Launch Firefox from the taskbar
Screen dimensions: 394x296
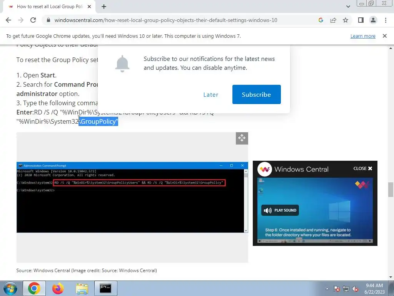[x=58, y=288]
